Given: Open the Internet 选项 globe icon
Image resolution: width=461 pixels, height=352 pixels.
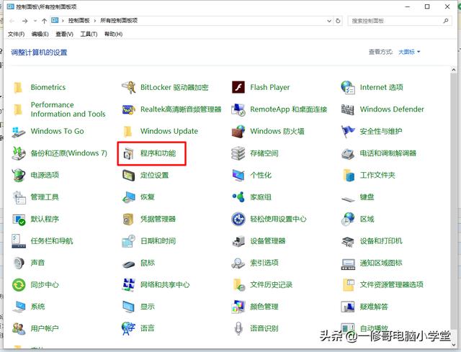Looking at the screenshot, I should click(x=348, y=87).
